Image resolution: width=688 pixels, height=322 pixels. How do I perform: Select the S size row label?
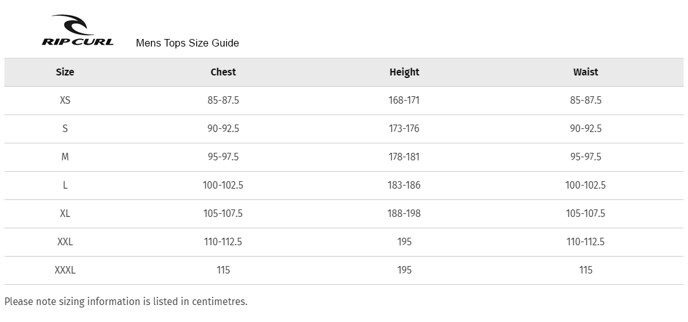click(x=65, y=128)
